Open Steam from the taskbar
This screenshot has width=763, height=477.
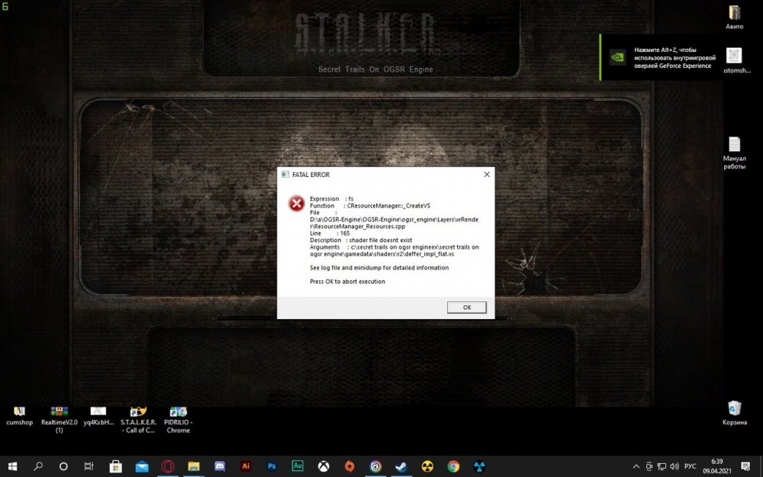[x=401, y=466]
